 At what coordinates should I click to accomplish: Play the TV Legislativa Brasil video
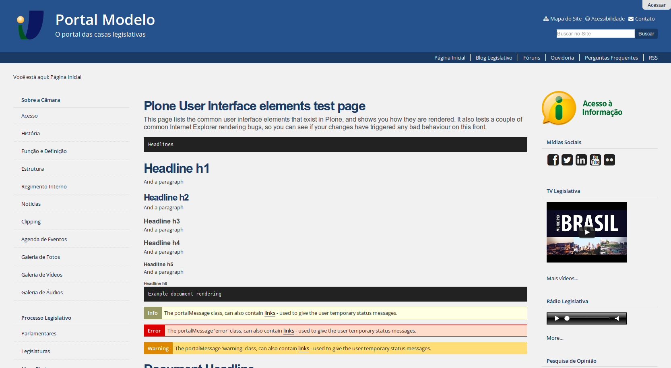pos(587,232)
